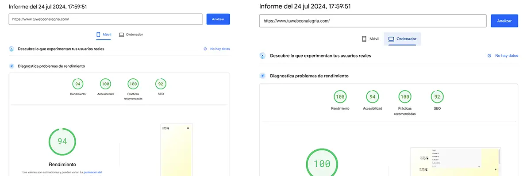Open SEO score 92 gauge in right report

(437, 97)
